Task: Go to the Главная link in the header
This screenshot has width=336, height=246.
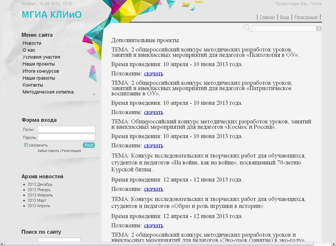Action: pyautogui.click(x=267, y=17)
